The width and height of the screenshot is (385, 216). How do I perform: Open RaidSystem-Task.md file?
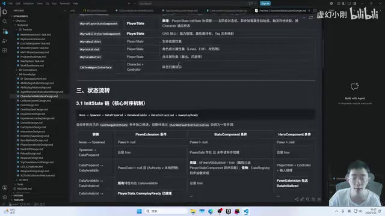tap(32, 61)
